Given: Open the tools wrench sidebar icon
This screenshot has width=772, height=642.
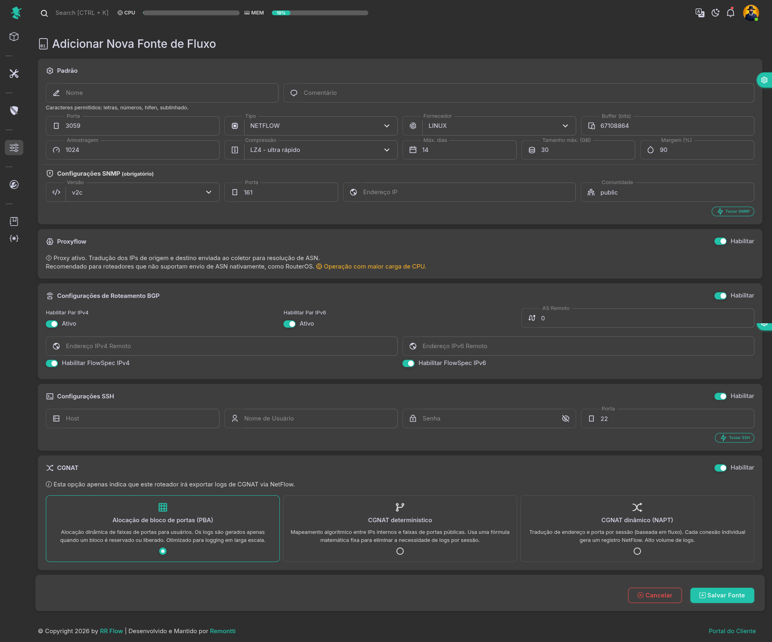Looking at the screenshot, I should point(14,74).
